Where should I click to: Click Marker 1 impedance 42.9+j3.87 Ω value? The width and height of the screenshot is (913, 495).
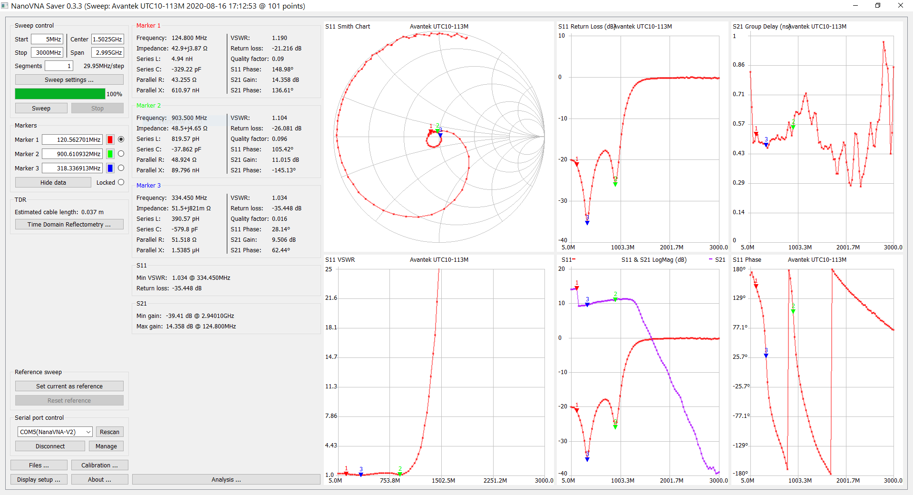click(x=189, y=48)
